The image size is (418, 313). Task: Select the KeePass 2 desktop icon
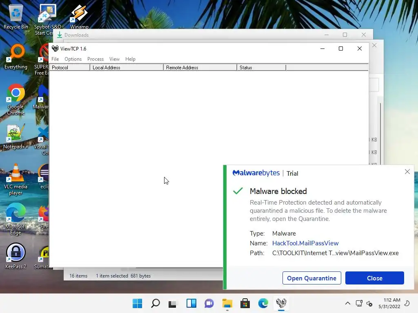(16, 256)
